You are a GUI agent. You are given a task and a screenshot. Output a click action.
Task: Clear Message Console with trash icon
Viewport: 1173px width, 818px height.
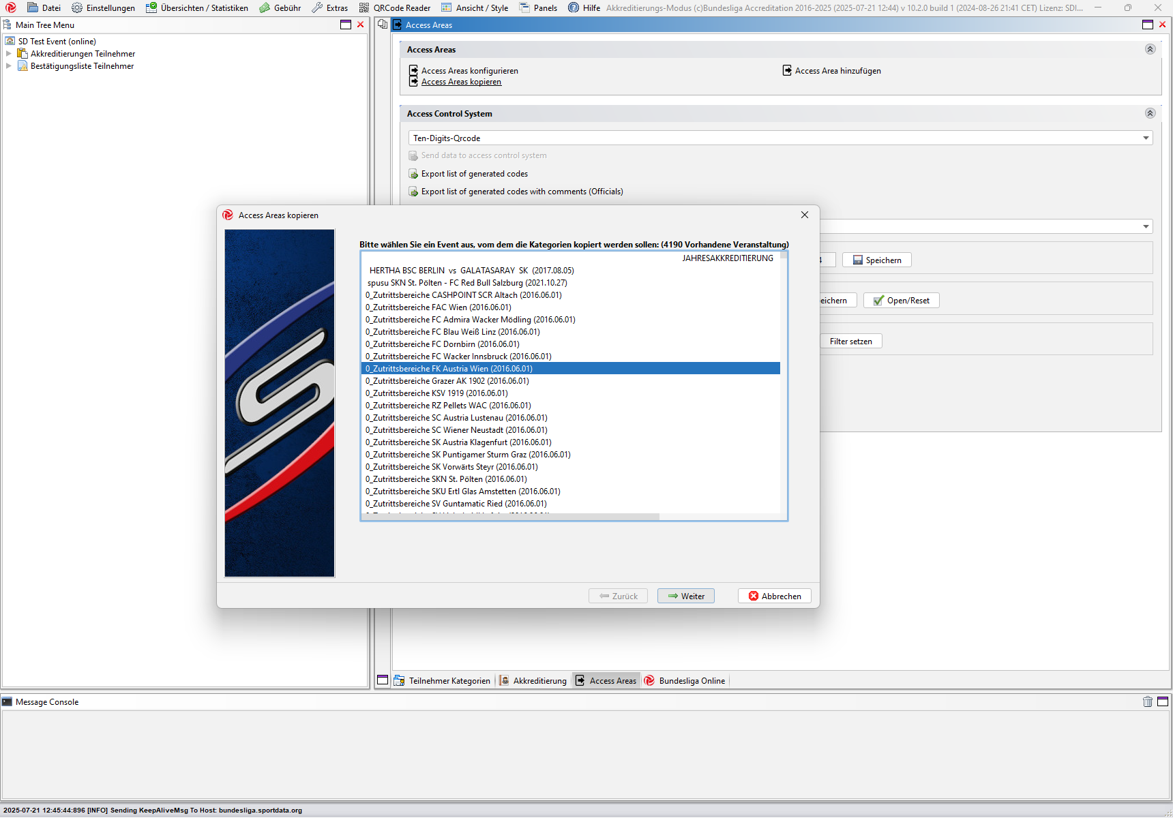(x=1148, y=701)
